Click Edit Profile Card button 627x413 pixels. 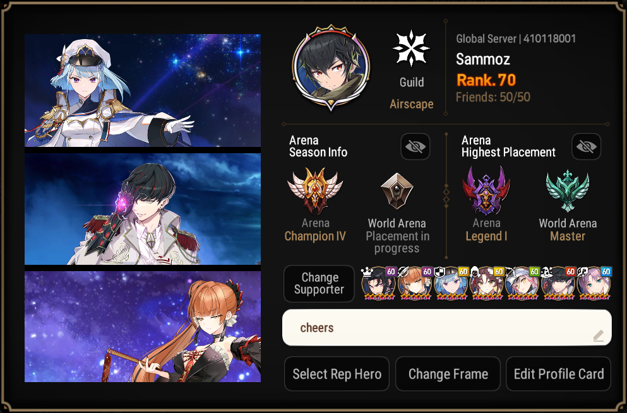coord(559,374)
